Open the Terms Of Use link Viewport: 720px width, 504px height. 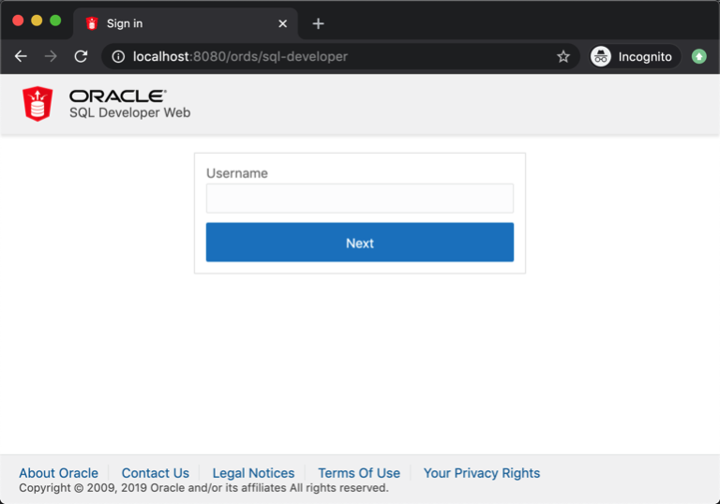tap(358, 473)
